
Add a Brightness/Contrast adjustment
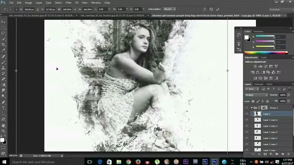pos(255,66)
